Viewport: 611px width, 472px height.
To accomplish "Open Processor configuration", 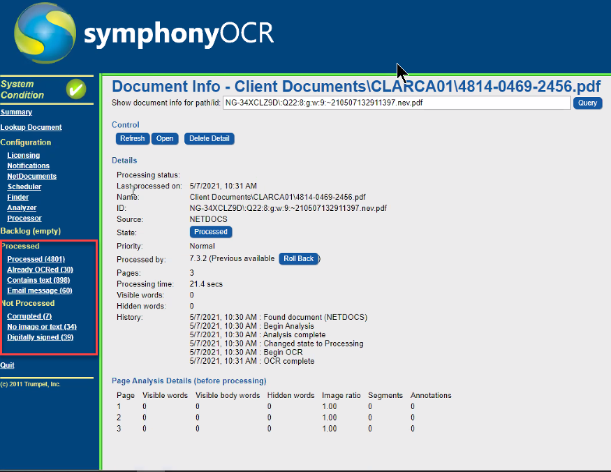I will coord(24,219).
